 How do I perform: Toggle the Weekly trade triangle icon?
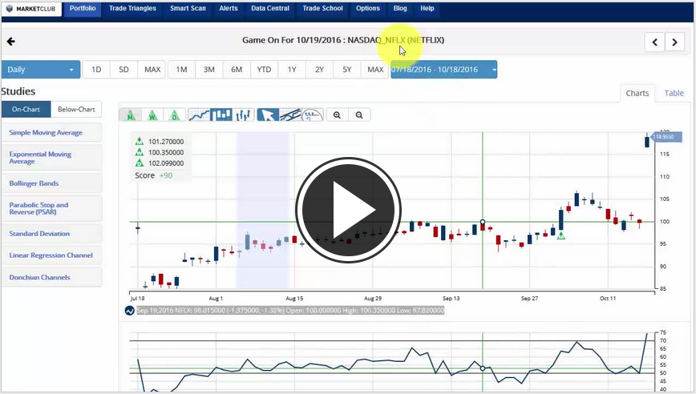pos(152,115)
